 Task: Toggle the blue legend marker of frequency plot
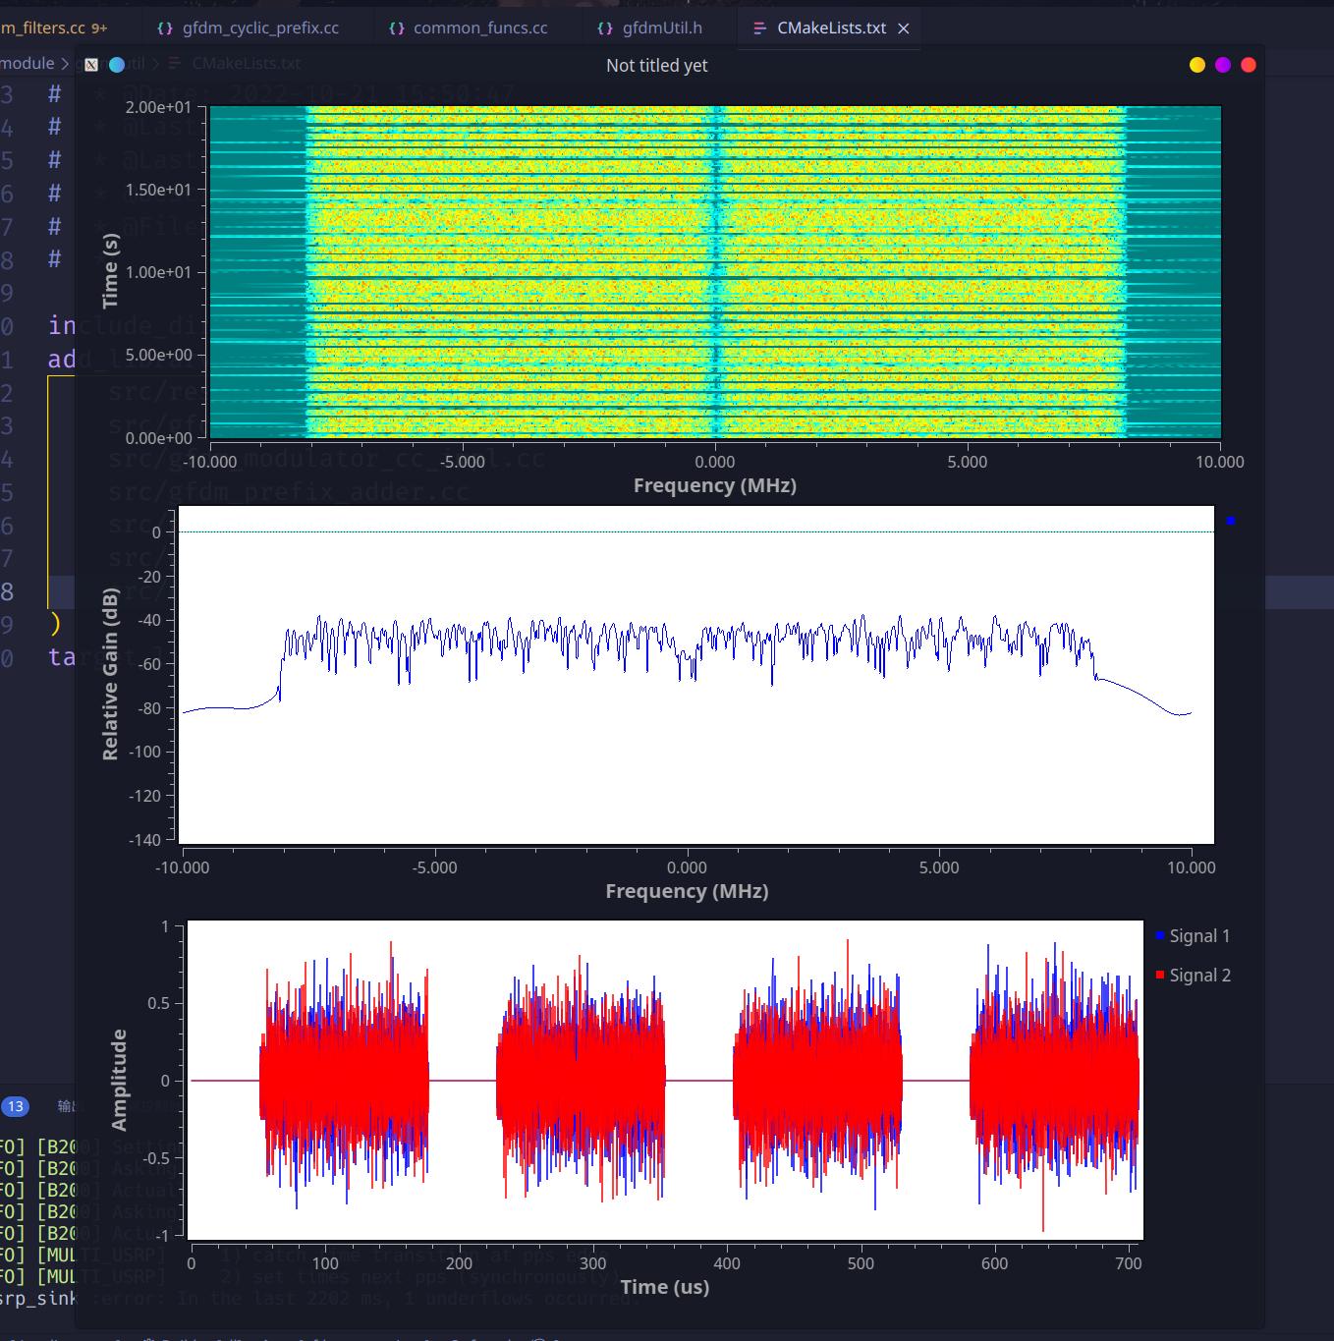point(1230,521)
